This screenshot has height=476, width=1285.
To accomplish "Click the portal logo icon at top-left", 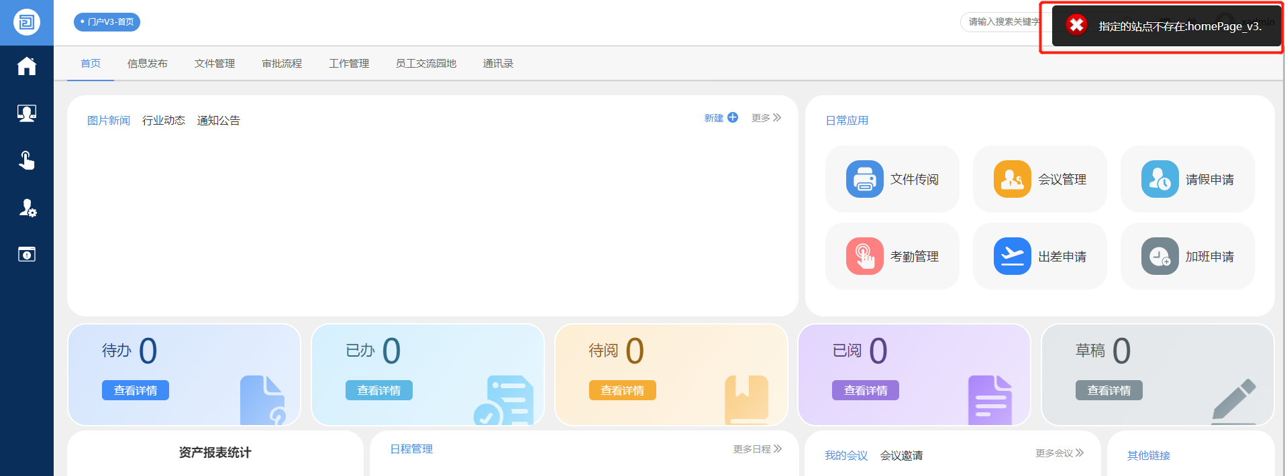I will [27, 22].
